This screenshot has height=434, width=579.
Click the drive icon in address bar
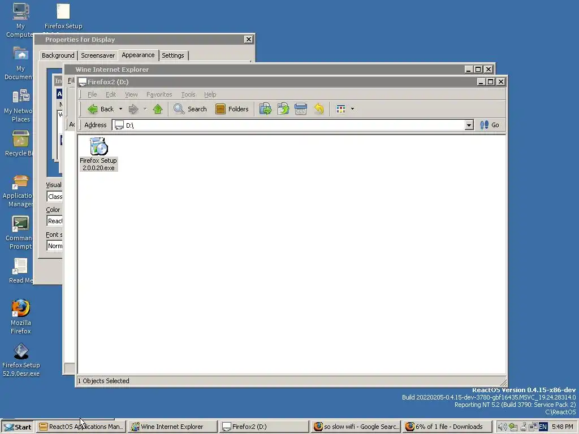point(119,125)
